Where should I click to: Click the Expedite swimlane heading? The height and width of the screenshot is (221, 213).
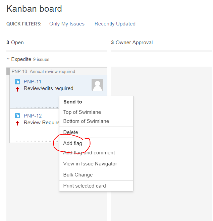(21, 59)
